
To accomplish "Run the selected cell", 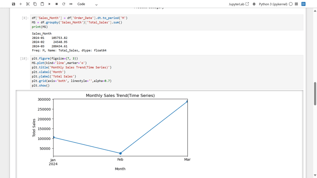I will [50, 4].
